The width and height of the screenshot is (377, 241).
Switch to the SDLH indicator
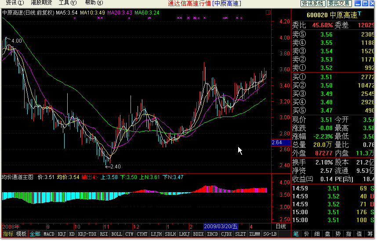click(x=170, y=234)
